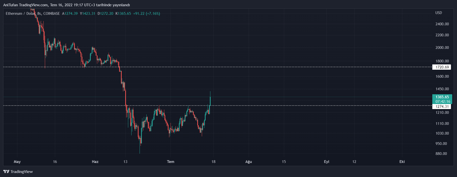457x177 pixels.
Task: Click the AnlTufan publisher text in header
Action: click(10, 5)
